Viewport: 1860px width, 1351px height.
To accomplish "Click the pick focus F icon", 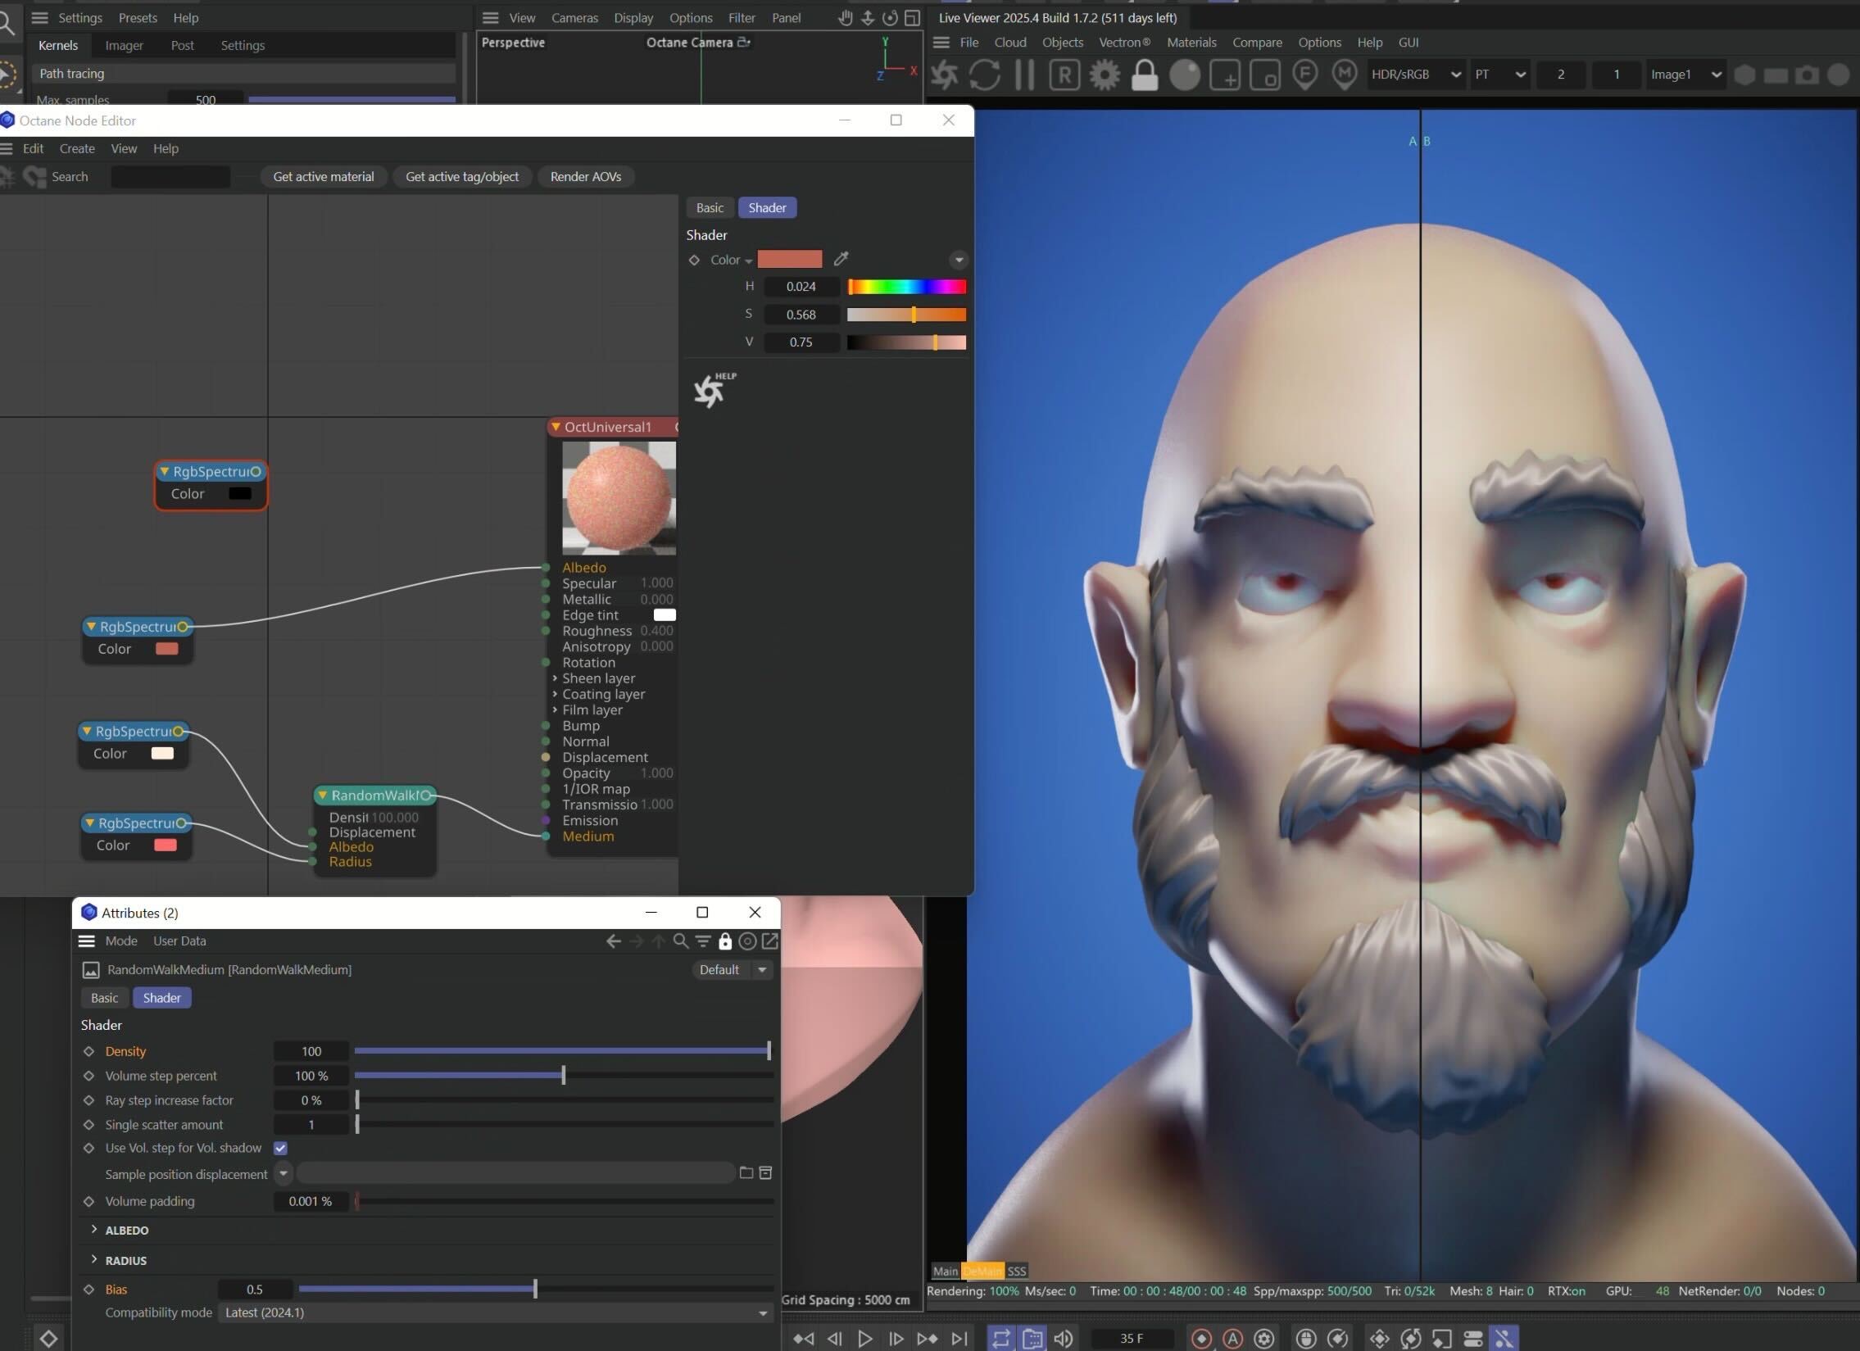I will (1304, 75).
